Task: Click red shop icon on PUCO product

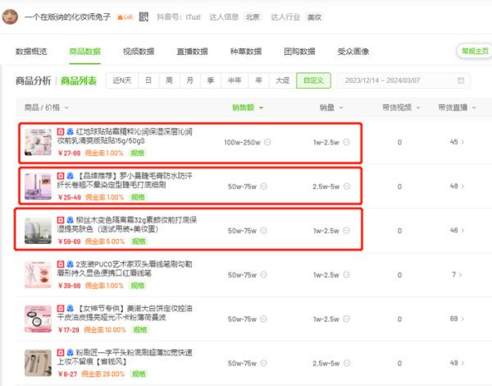Action: 61,264
